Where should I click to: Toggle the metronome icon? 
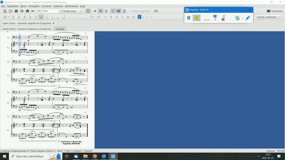click(x=124, y=11)
